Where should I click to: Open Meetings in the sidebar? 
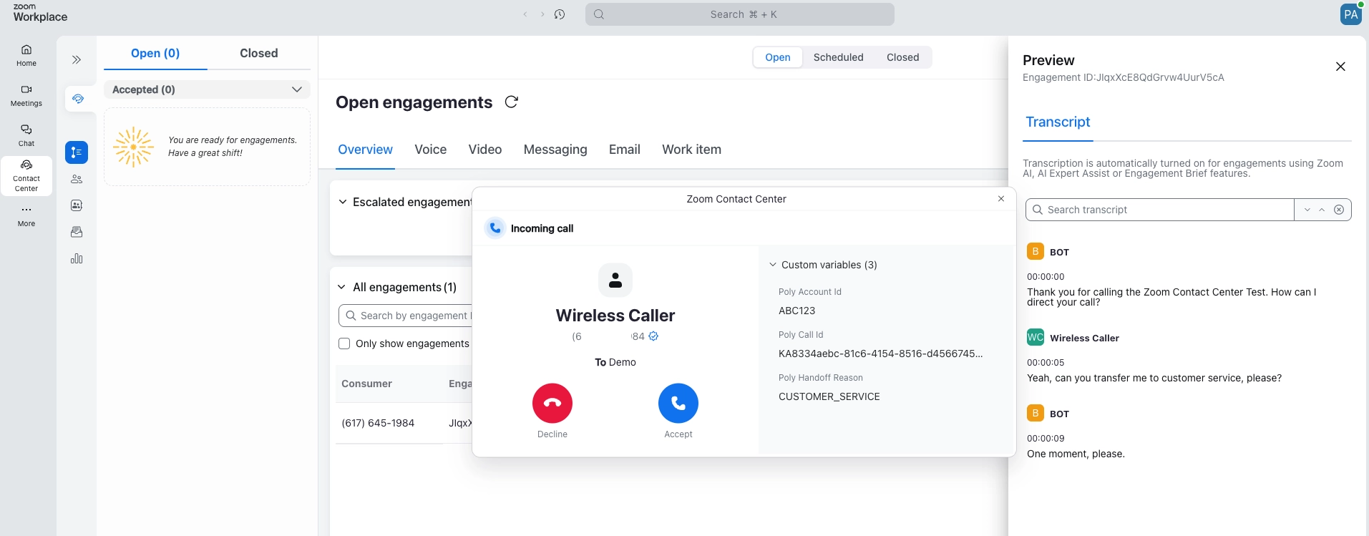[26, 95]
